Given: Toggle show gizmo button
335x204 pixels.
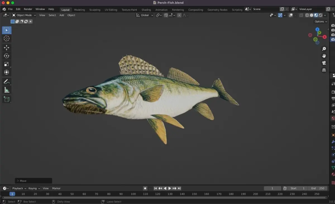Looking at the screenshot, I should 280,15.
